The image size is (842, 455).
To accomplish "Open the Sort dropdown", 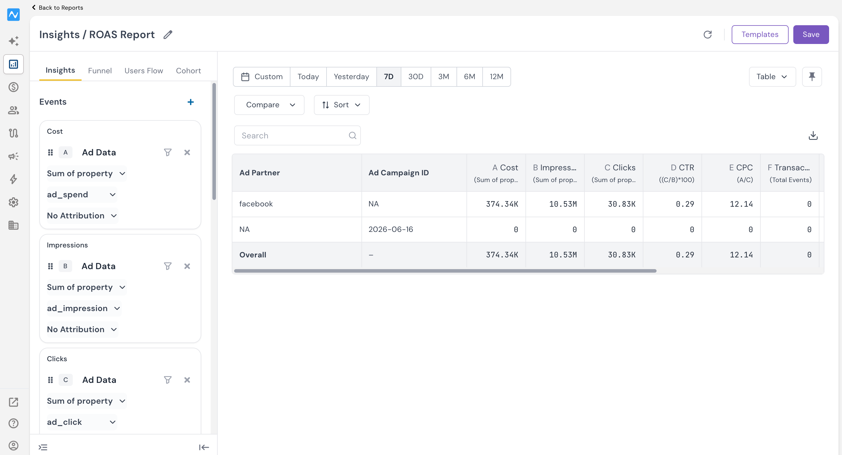I will pyautogui.click(x=341, y=105).
